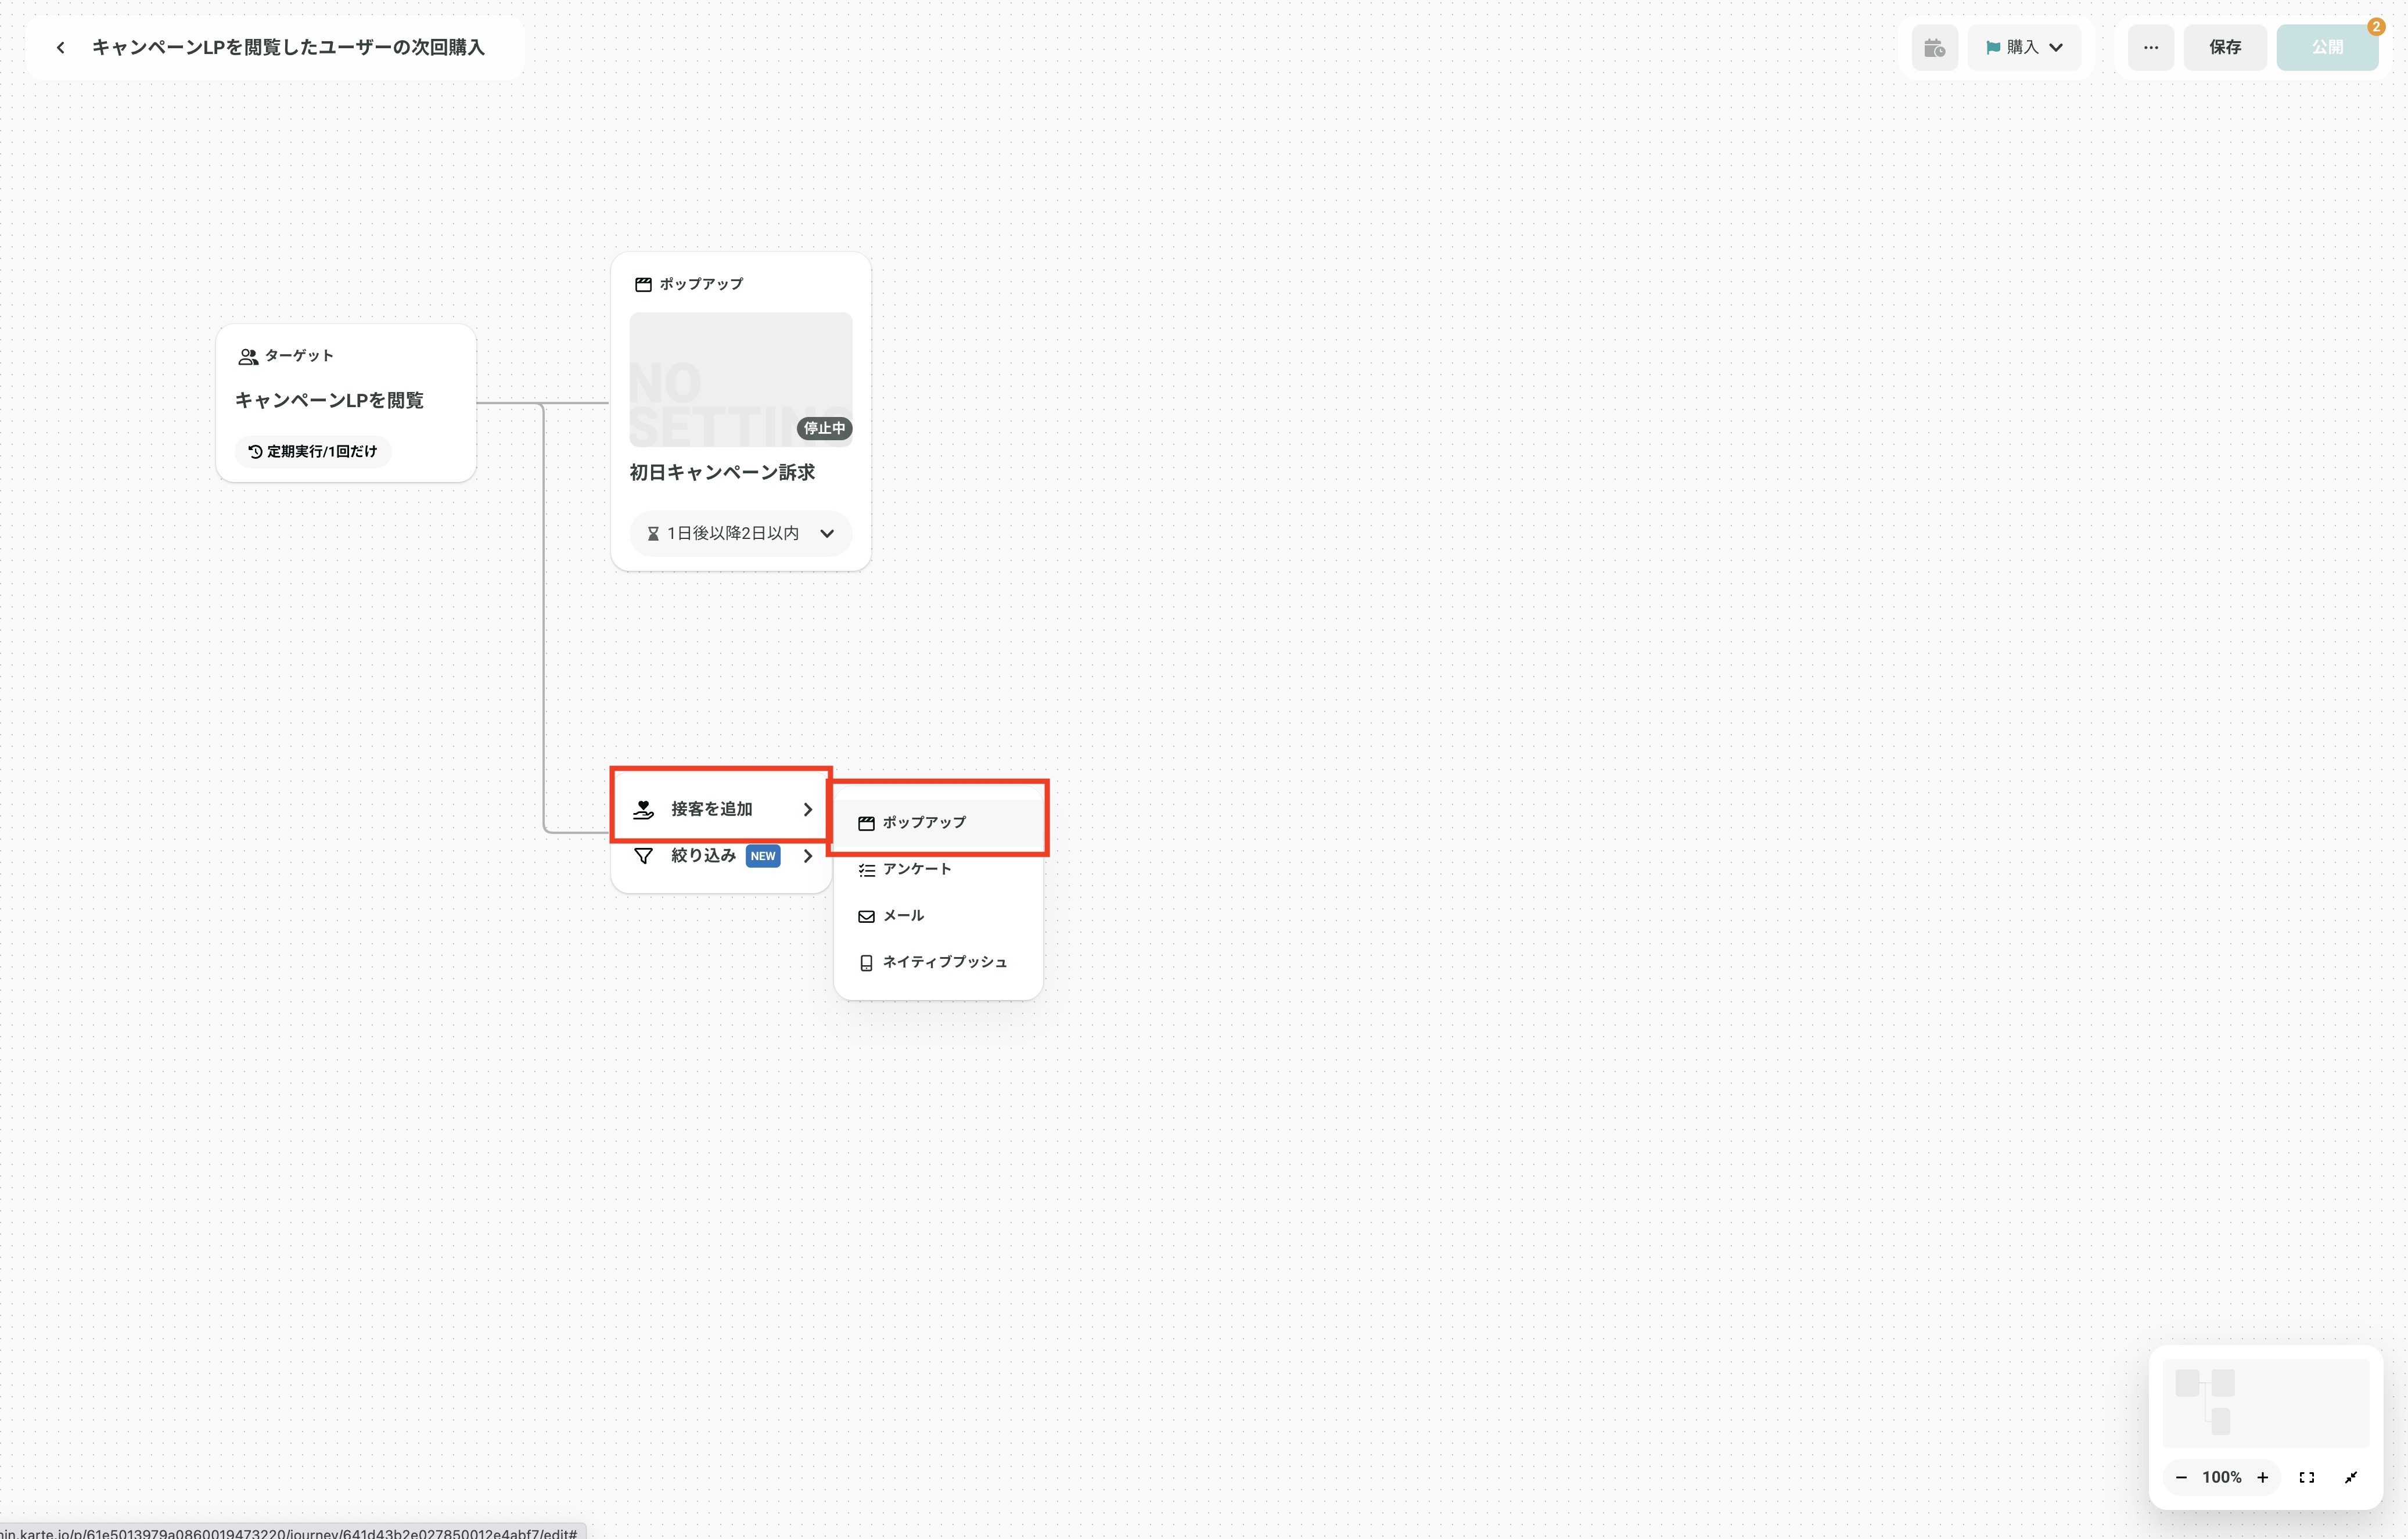This screenshot has height=1539, width=2408.
Task: Select ポップアップ in the submenu
Action: click(938, 822)
